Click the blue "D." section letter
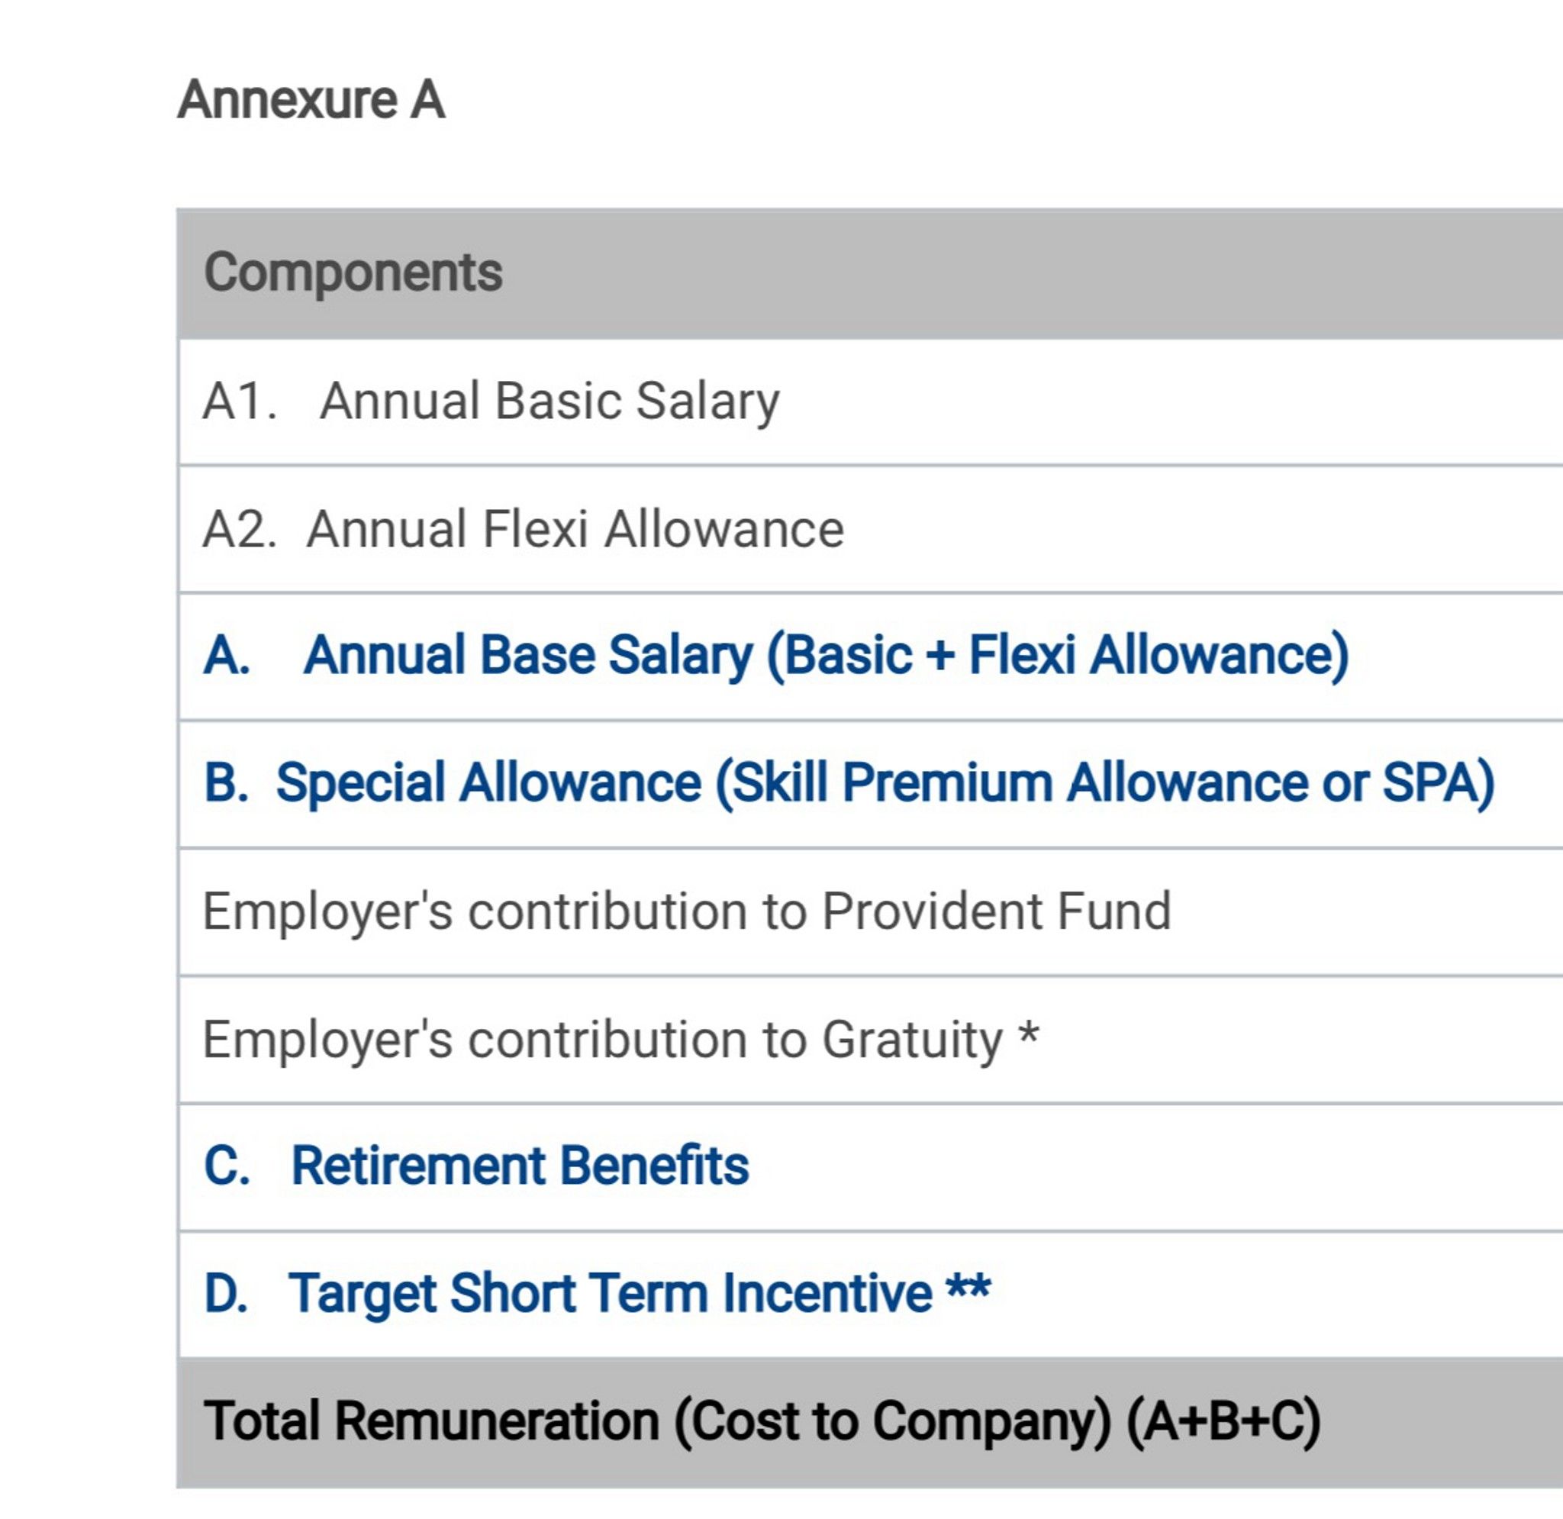The width and height of the screenshot is (1563, 1519). coord(227,1293)
